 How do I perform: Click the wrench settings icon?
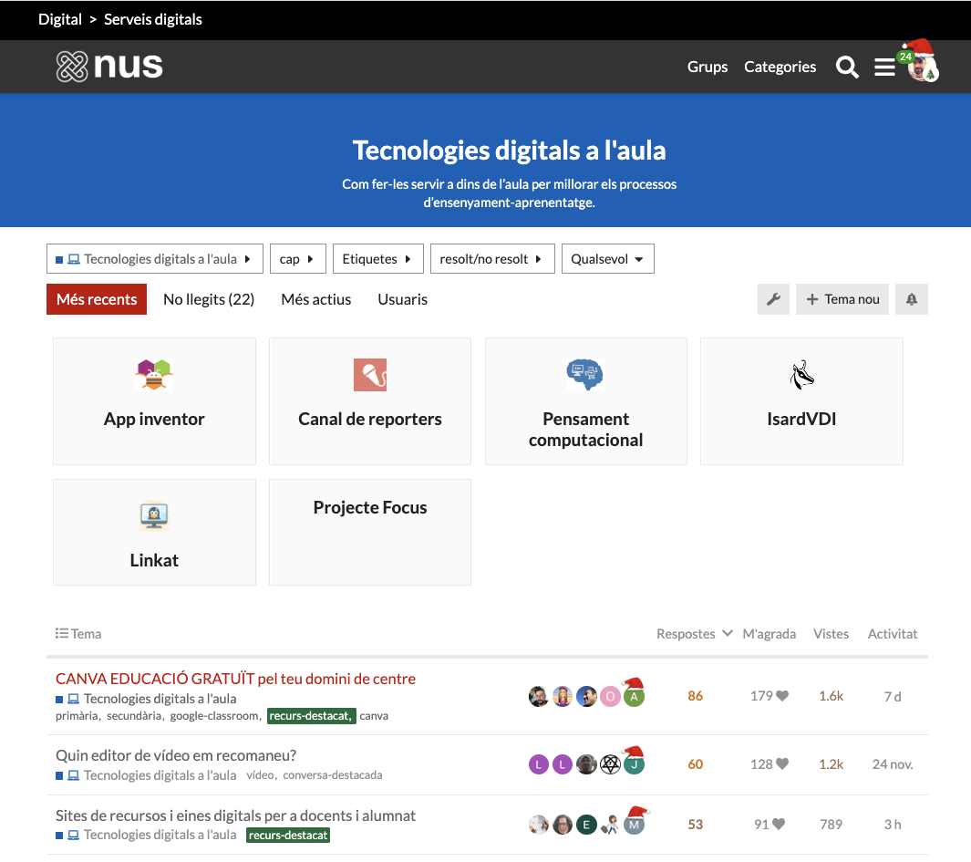773,299
